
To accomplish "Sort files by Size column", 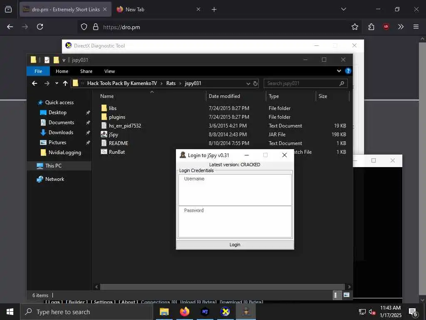I will (323, 96).
